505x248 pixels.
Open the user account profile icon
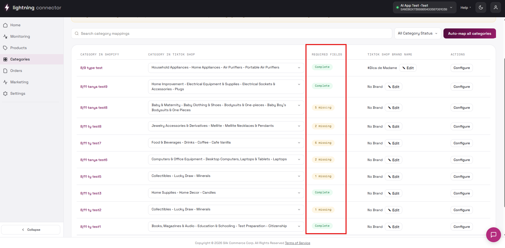pos(496,8)
